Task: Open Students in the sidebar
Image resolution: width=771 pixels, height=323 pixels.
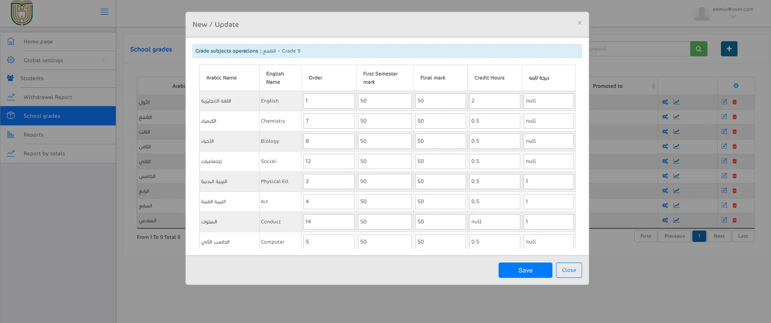Action: 32,78
